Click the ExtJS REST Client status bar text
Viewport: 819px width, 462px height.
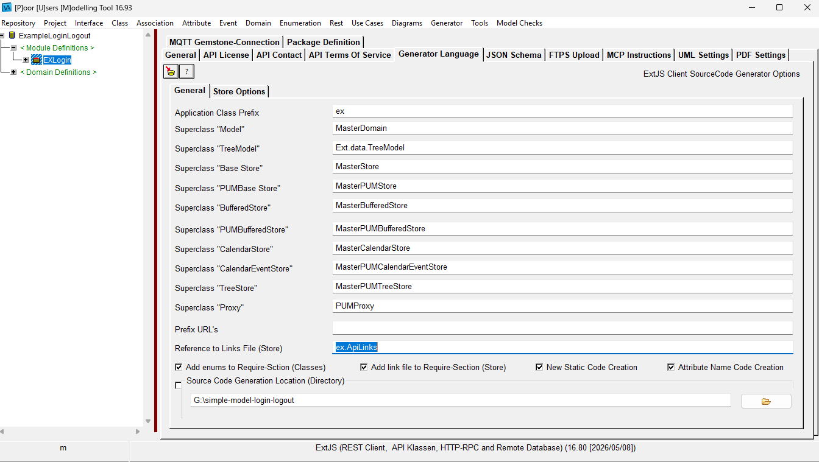point(475,447)
